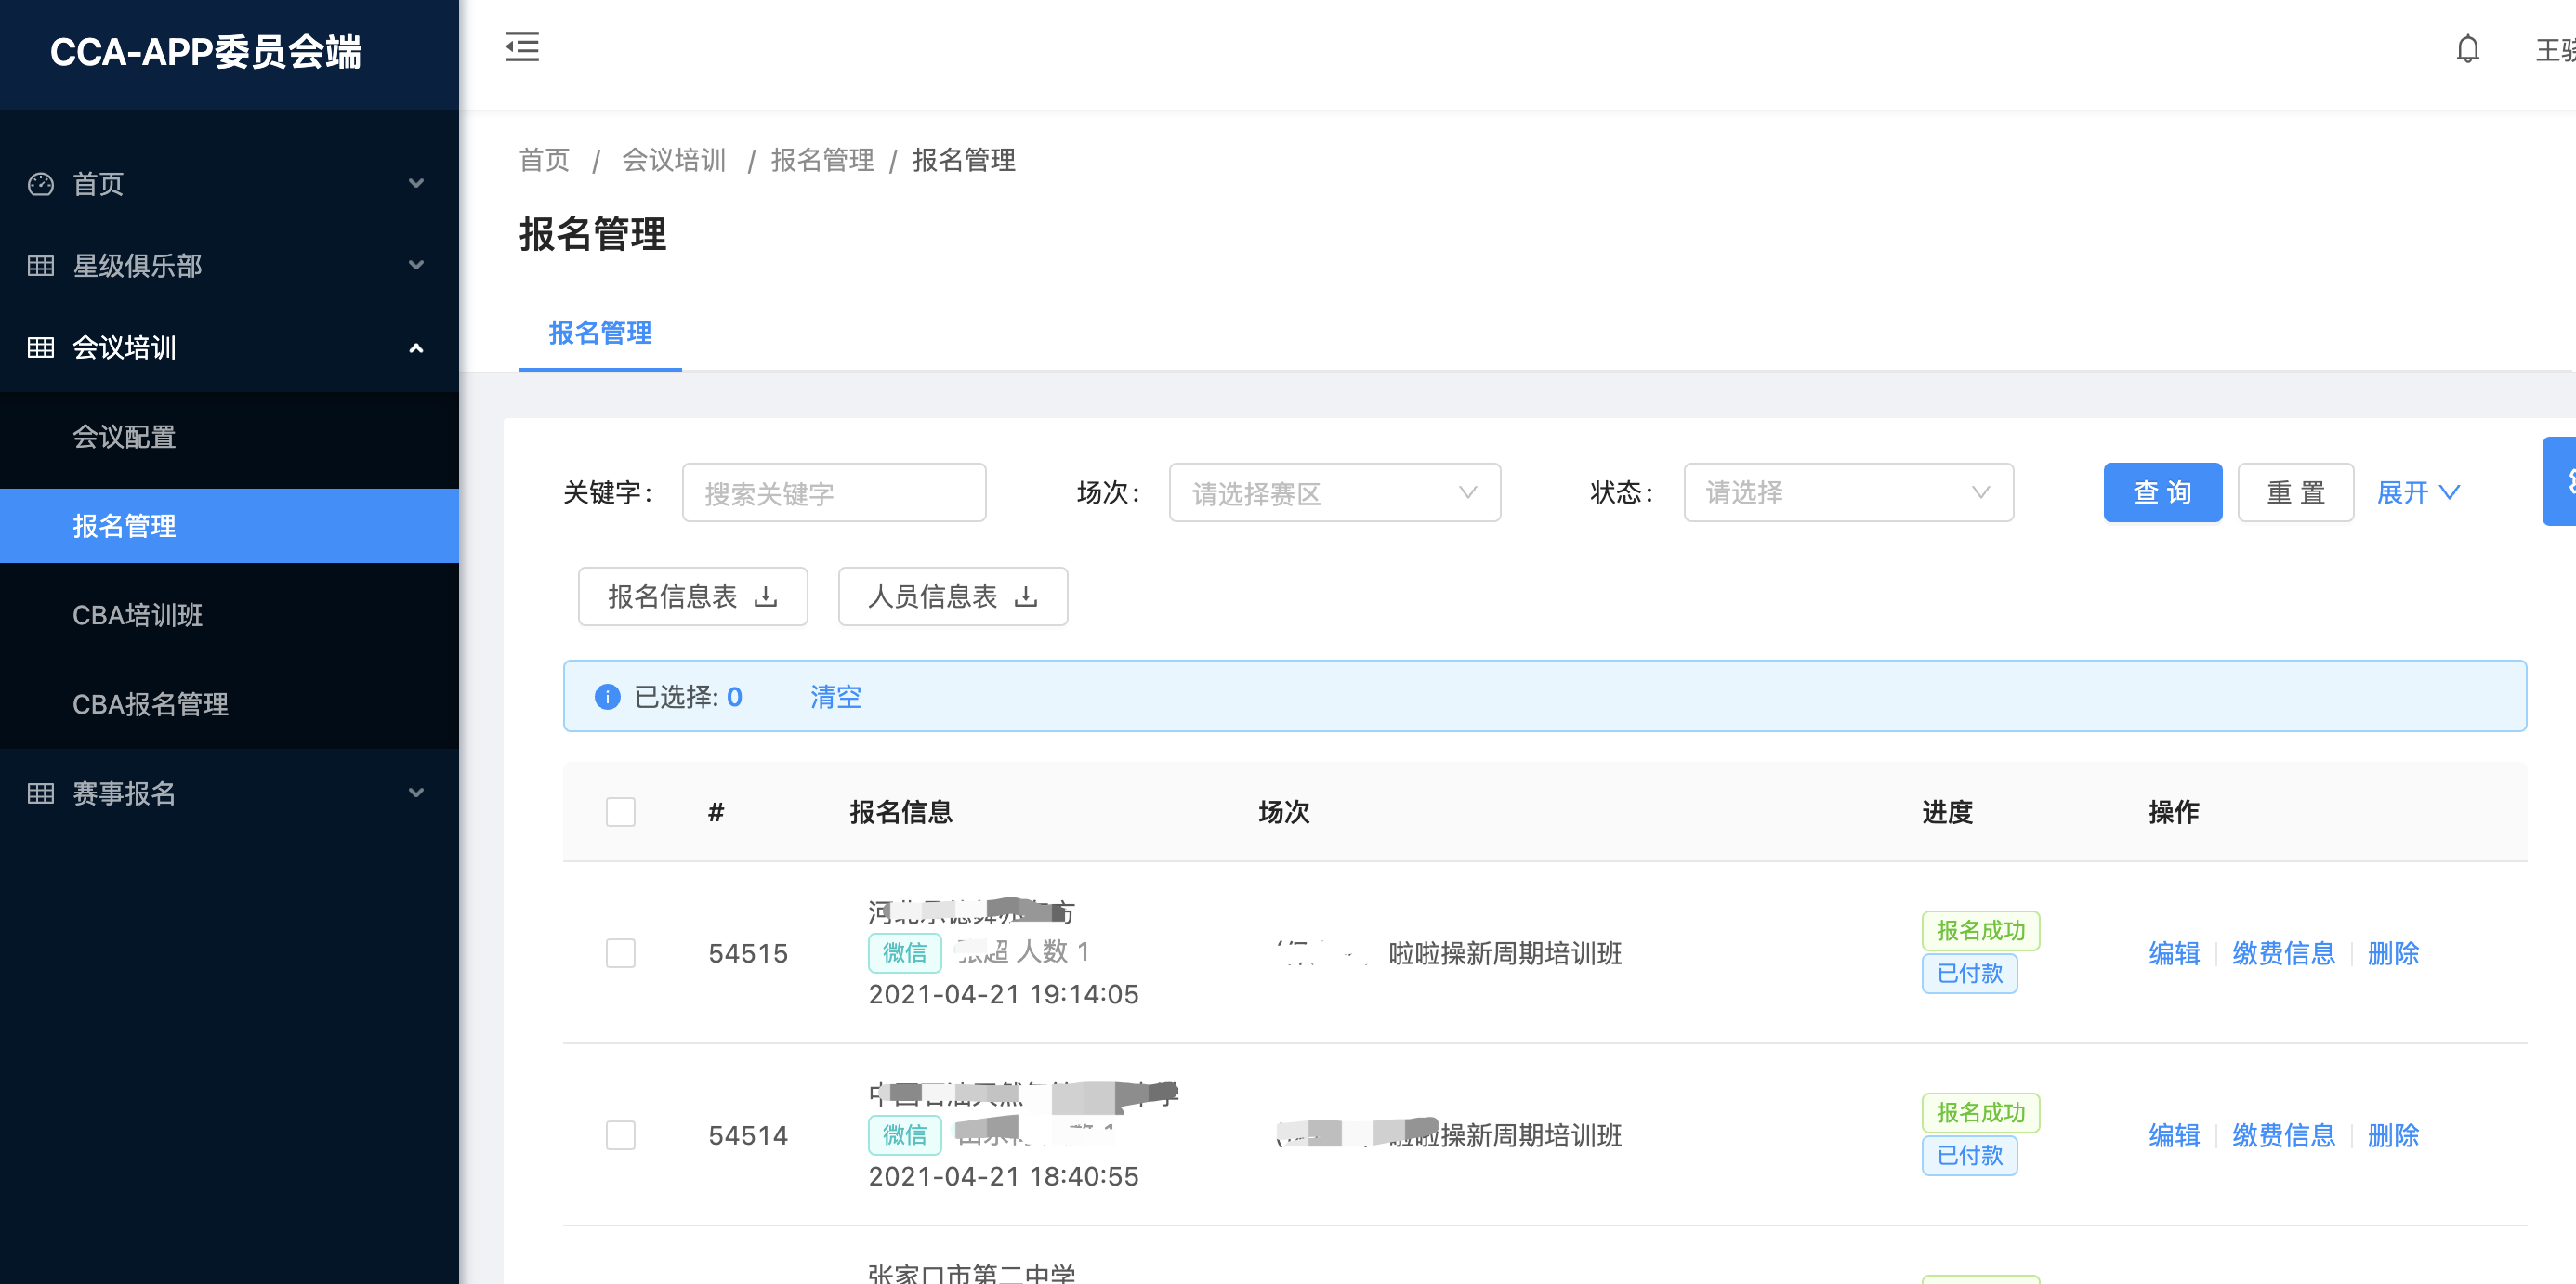Click the 查询 search button
The image size is (2576, 1284).
pyautogui.click(x=2162, y=493)
